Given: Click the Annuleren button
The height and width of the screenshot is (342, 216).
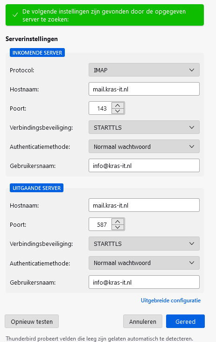Looking at the screenshot, I should pyautogui.click(x=142, y=321).
